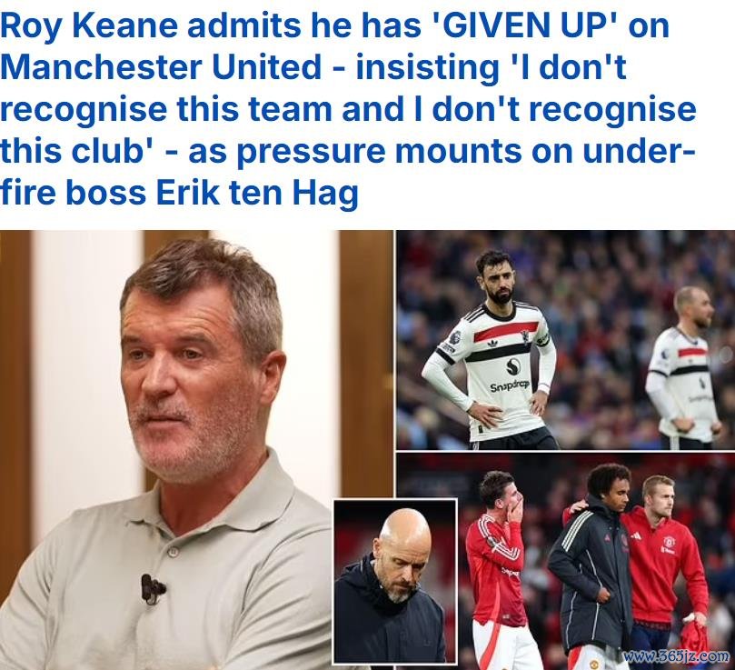This screenshot has height=670, width=735.
Task: Click the captain's armband on white-kit player
Action: point(542,340)
